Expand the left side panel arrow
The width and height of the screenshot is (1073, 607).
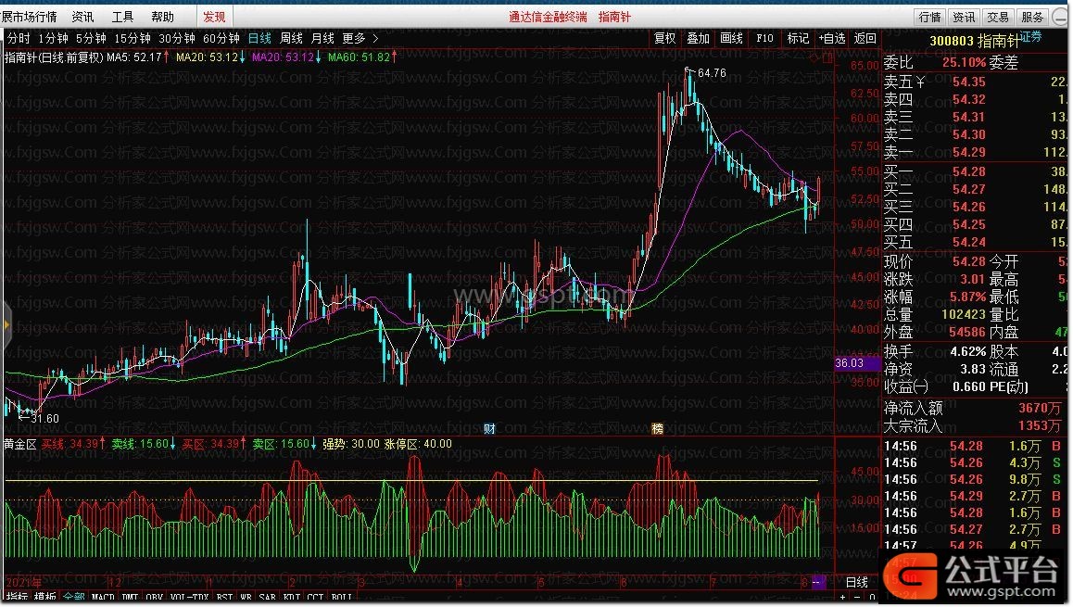click(6, 325)
